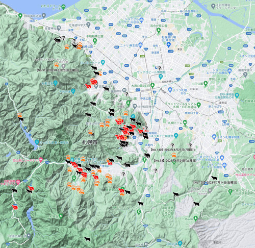Open the 【No.120】2023年7月14日 sighting label
Image resolution: width=255 pixels, height=248 pixels.
[x=215, y=182]
